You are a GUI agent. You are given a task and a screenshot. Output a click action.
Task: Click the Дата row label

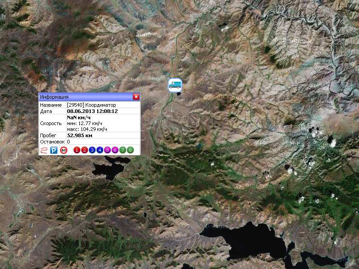(46, 111)
